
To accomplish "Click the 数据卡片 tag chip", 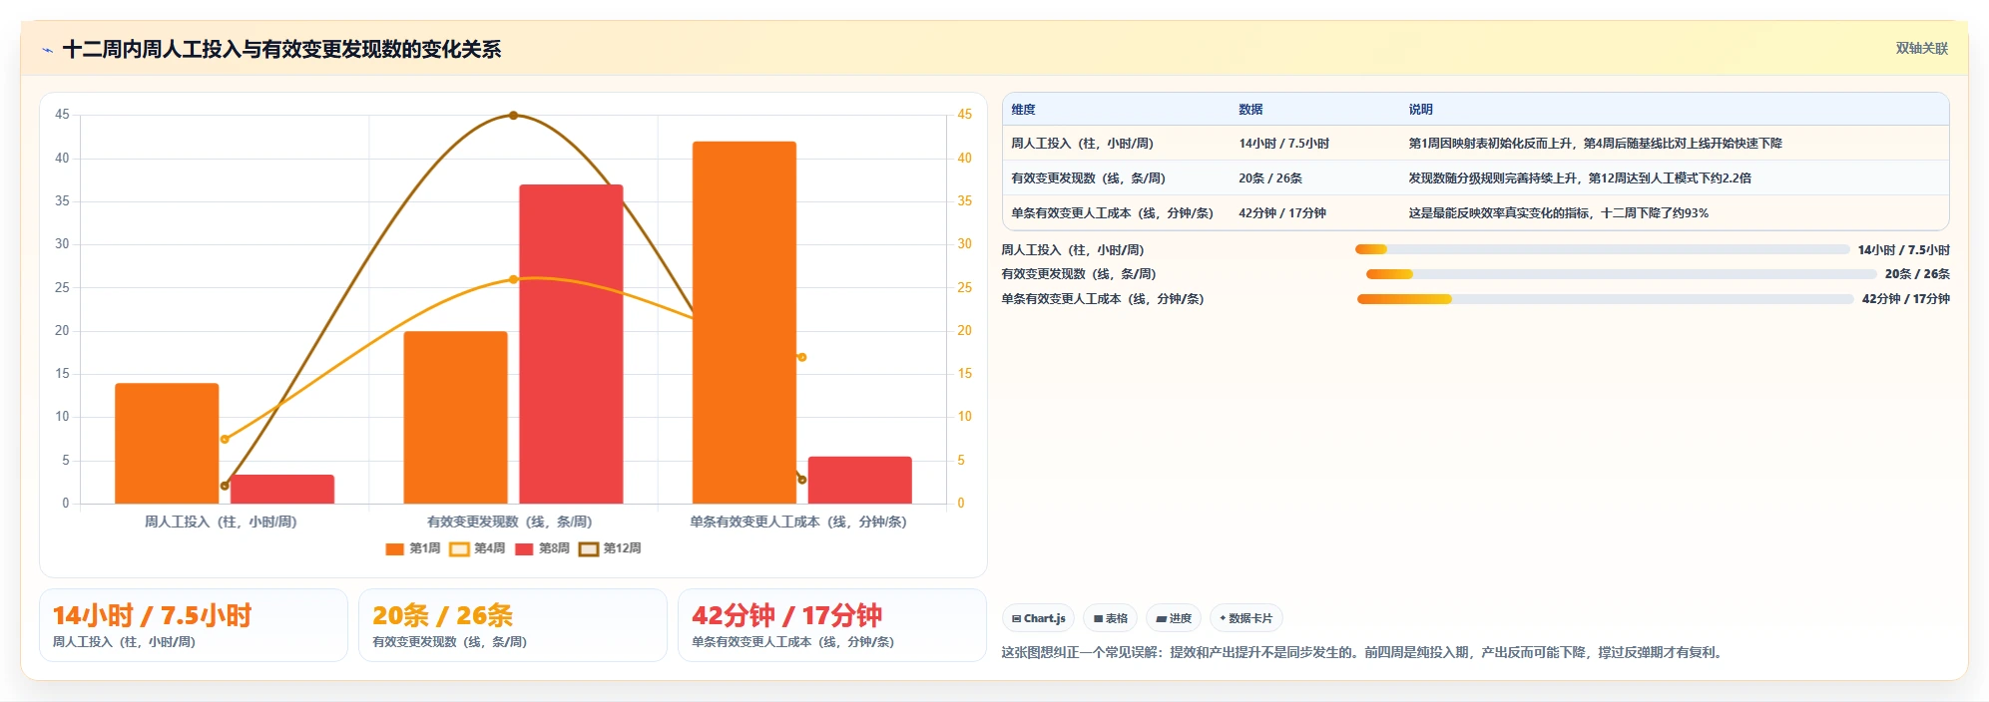I will point(1245,618).
